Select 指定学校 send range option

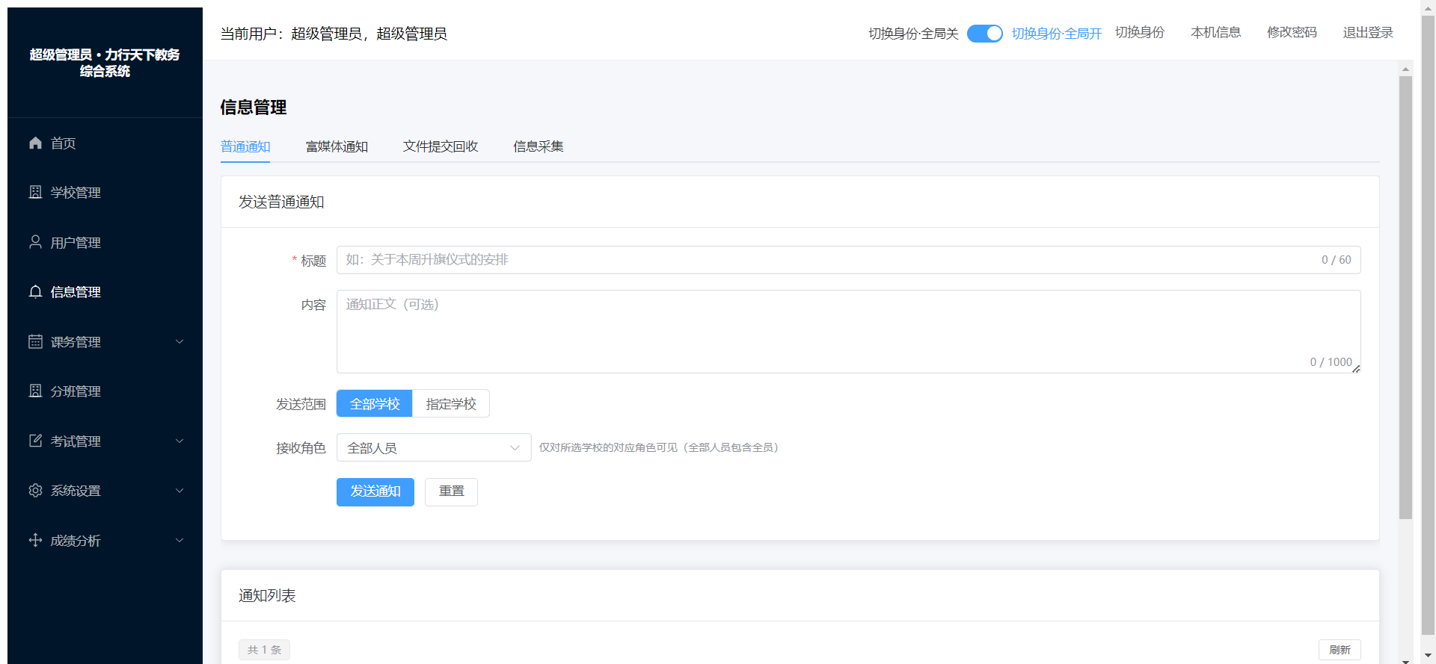click(x=451, y=403)
